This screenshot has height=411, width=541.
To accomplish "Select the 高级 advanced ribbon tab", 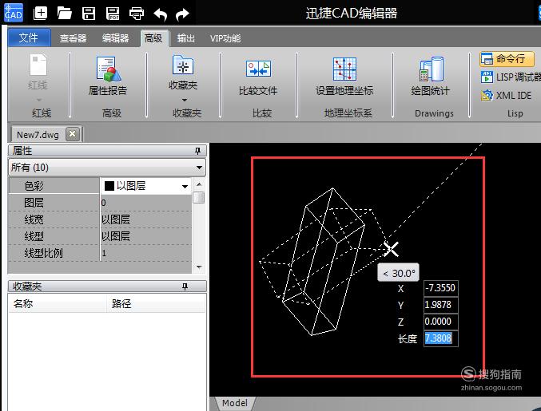I will coord(154,38).
